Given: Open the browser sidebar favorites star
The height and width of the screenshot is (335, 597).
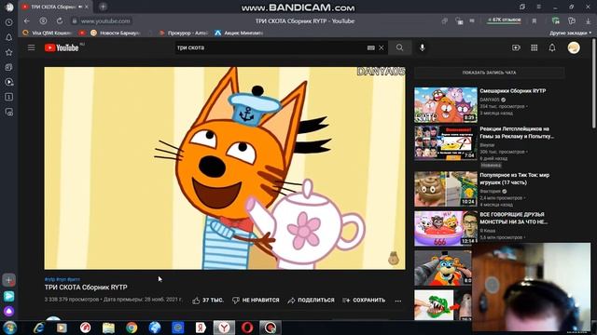Looking at the screenshot, I should [8, 52].
